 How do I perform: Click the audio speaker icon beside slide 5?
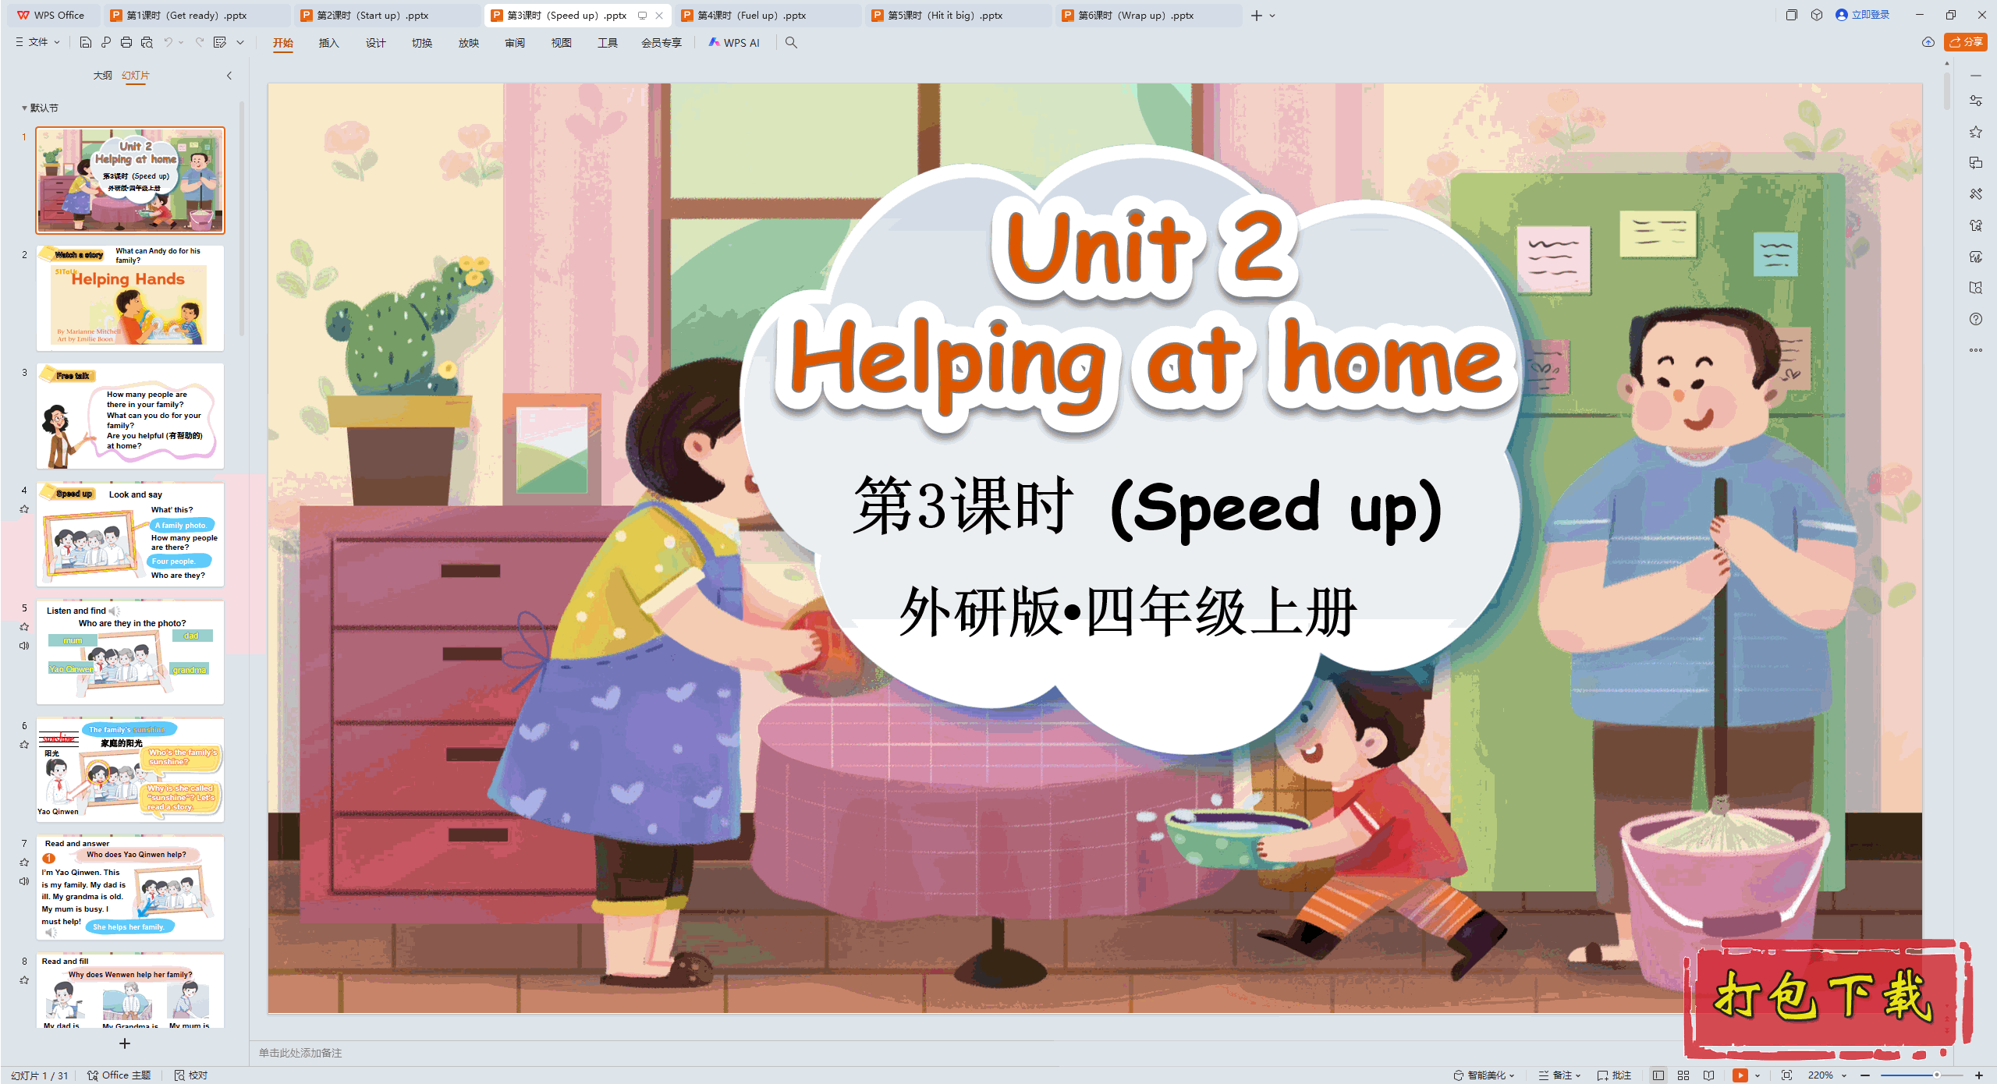coord(24,646)
